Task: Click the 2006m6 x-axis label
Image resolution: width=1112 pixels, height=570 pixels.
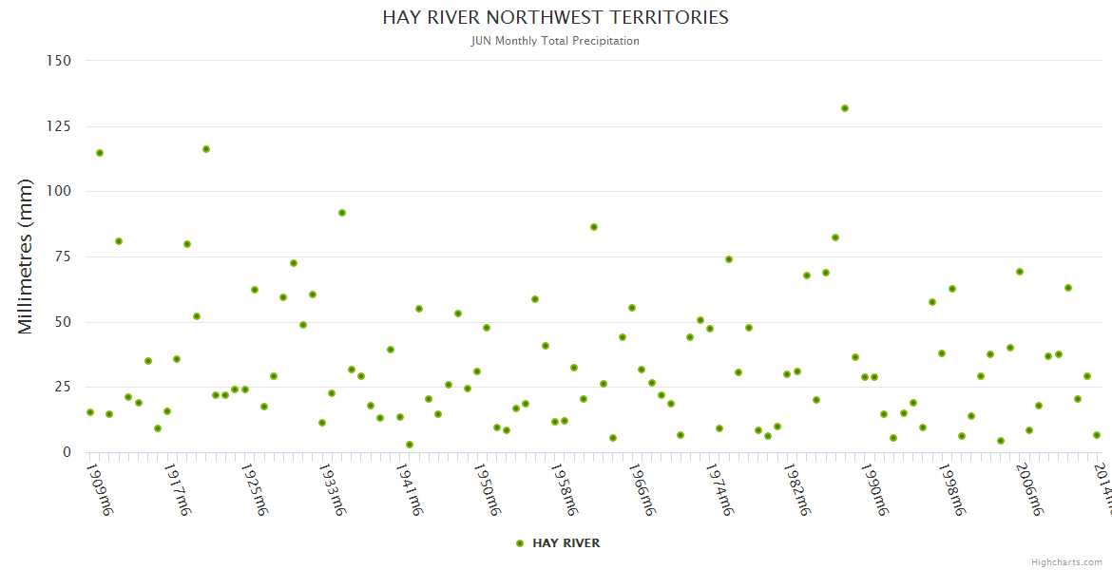Action: (x=1029, y=489)
